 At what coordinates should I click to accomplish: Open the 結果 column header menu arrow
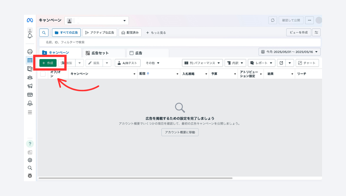tap(293, 74)
